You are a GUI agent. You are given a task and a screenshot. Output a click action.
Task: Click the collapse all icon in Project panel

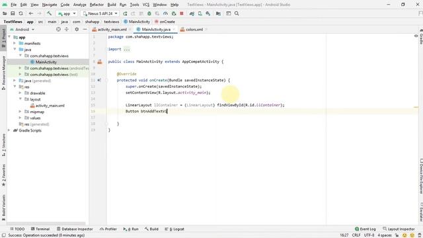66,29
